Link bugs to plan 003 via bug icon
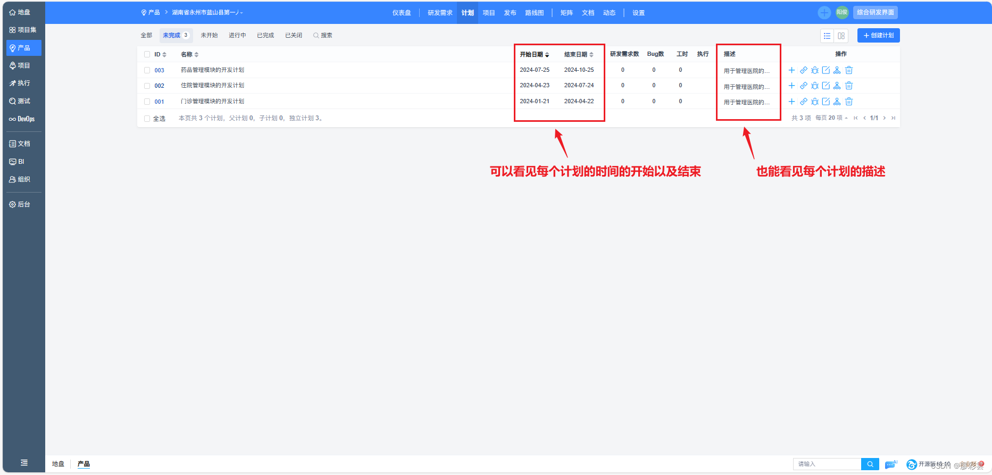Image resolution: width=992 pixels, height=475 pixels. [814, 70]
